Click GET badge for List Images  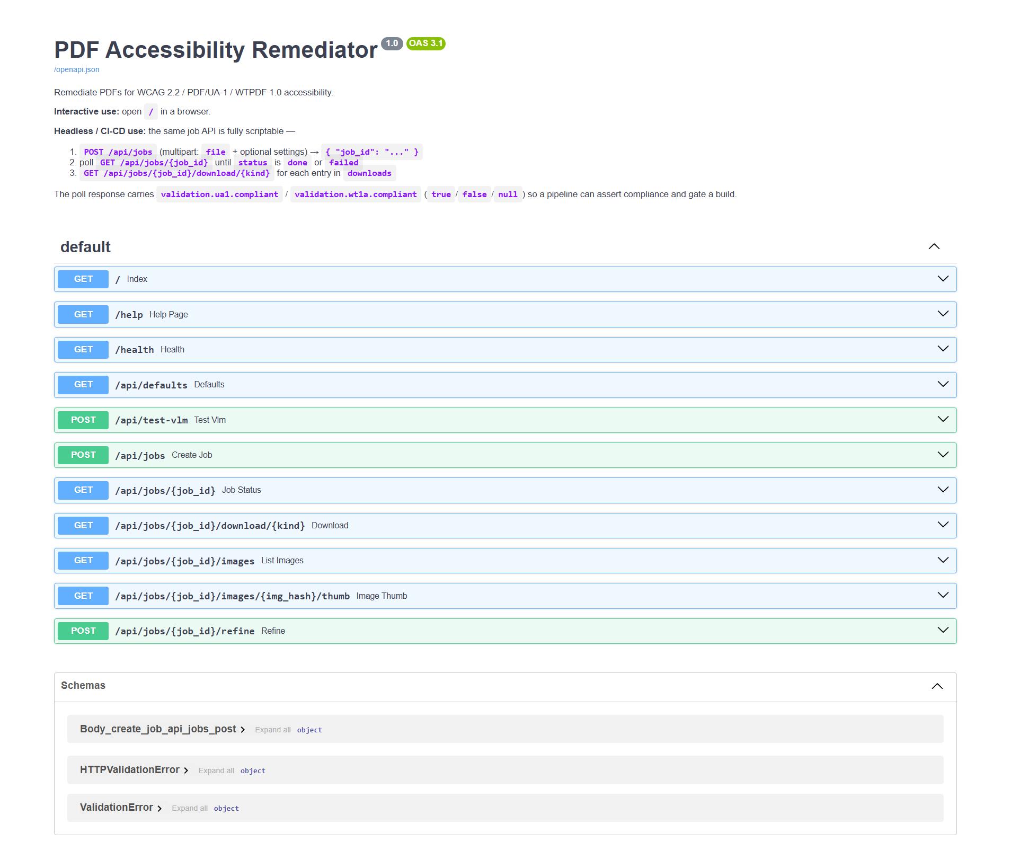coord(83,561)
